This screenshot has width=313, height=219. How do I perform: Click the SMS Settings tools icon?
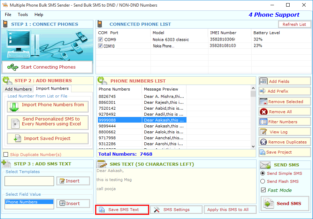(157, 210)
